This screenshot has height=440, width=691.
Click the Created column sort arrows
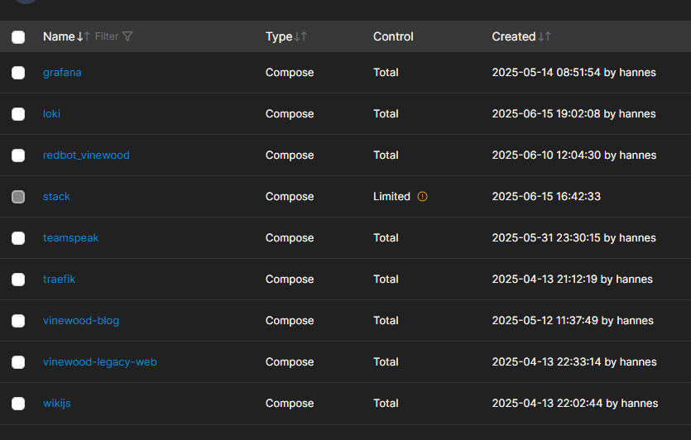point(545,36)
